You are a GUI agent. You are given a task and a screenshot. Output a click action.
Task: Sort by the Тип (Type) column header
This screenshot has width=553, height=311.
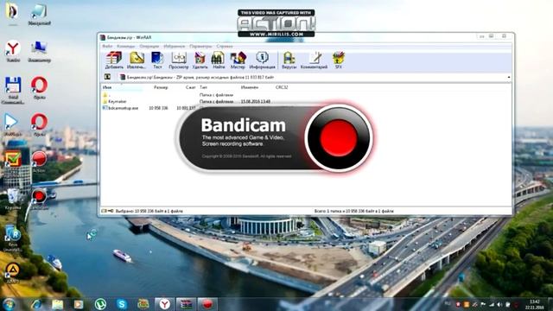(x=204, y=87)
